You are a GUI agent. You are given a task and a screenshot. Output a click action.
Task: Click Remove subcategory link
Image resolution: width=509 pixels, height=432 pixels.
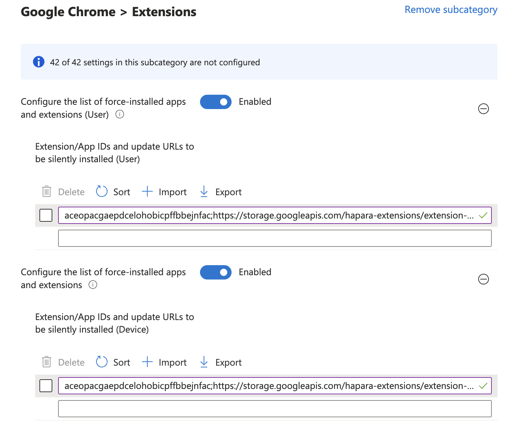pos(451,10)
